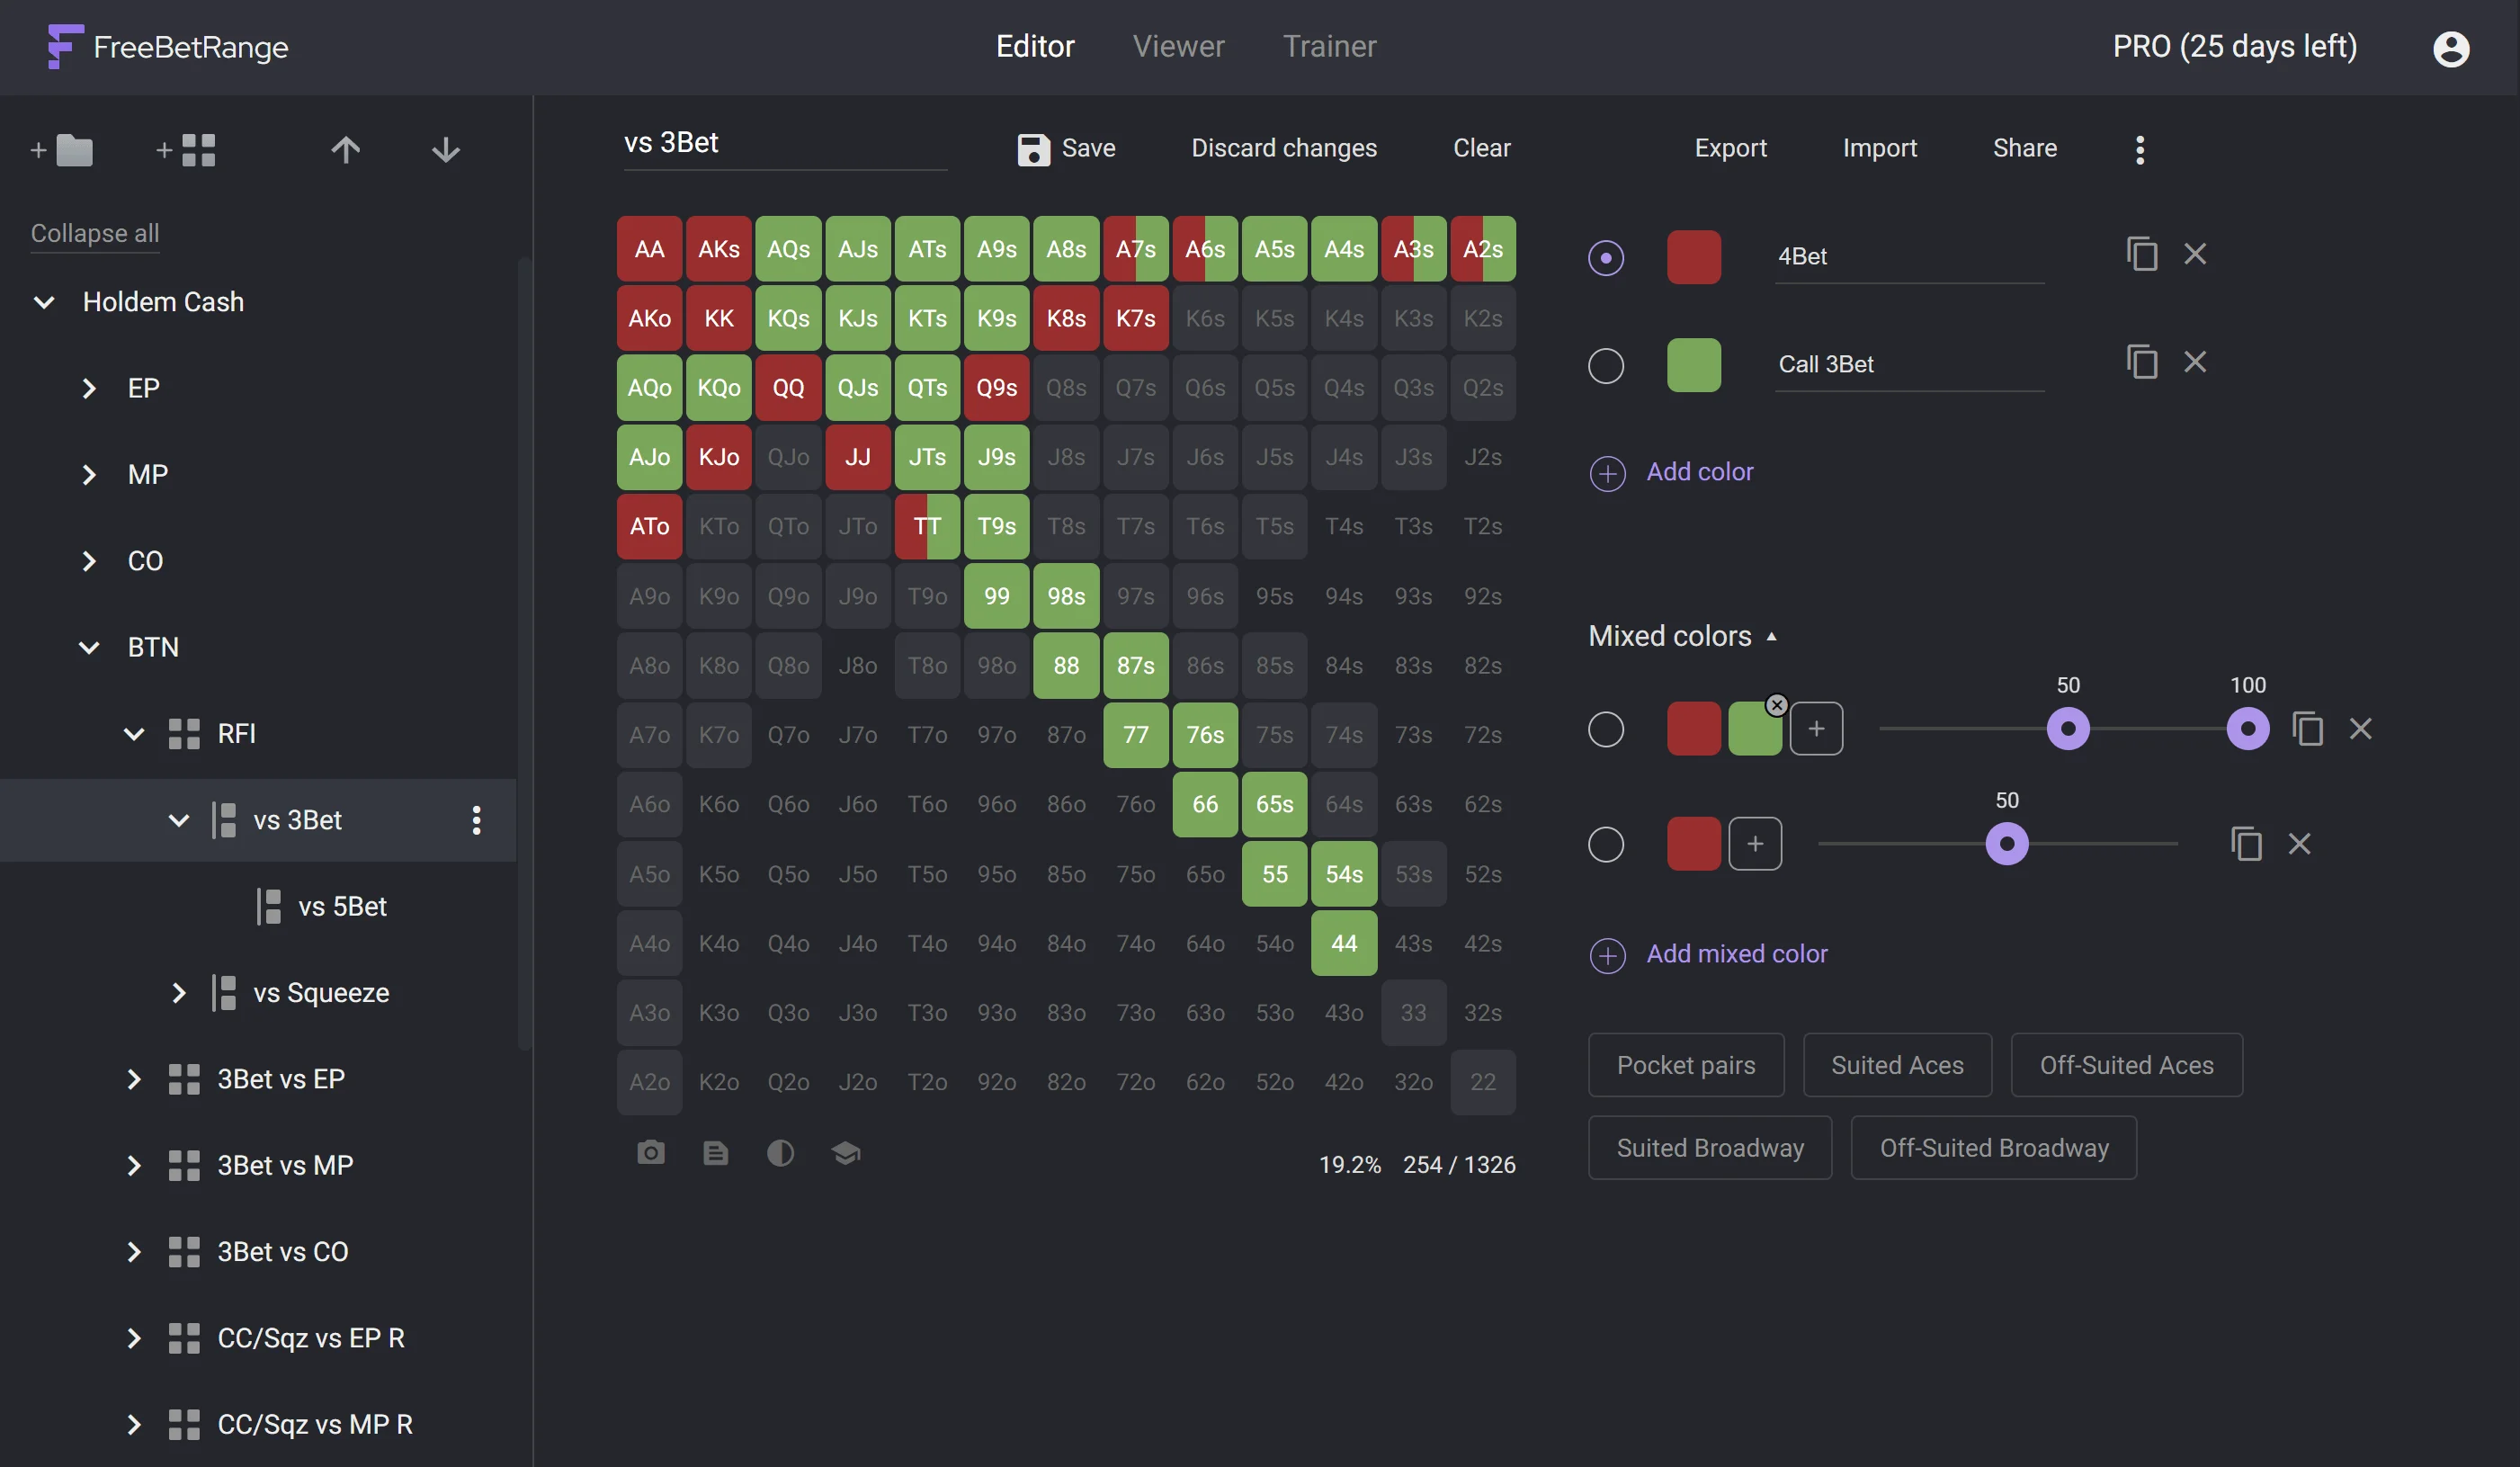This screenshot has width=2520, height=1467.
Task: Duplicate the 4Bet color action
Action: (x=2142, y=254)
